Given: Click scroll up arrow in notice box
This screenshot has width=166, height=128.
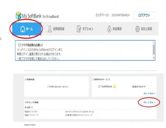Looking at the screenshot, I should point(154,43).
